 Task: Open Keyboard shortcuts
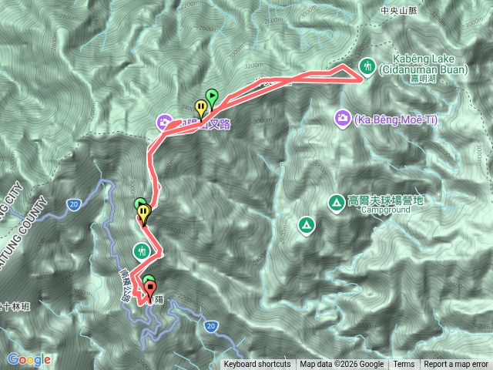click(257, 365)
